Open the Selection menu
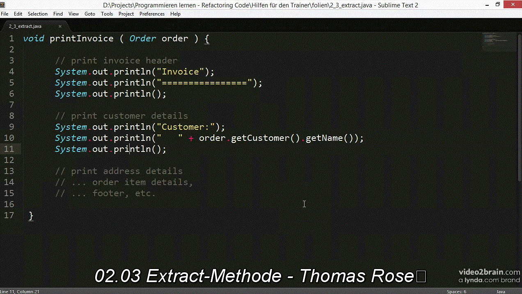This screenshot has width=522, height=294. click(x=38, y=14)
